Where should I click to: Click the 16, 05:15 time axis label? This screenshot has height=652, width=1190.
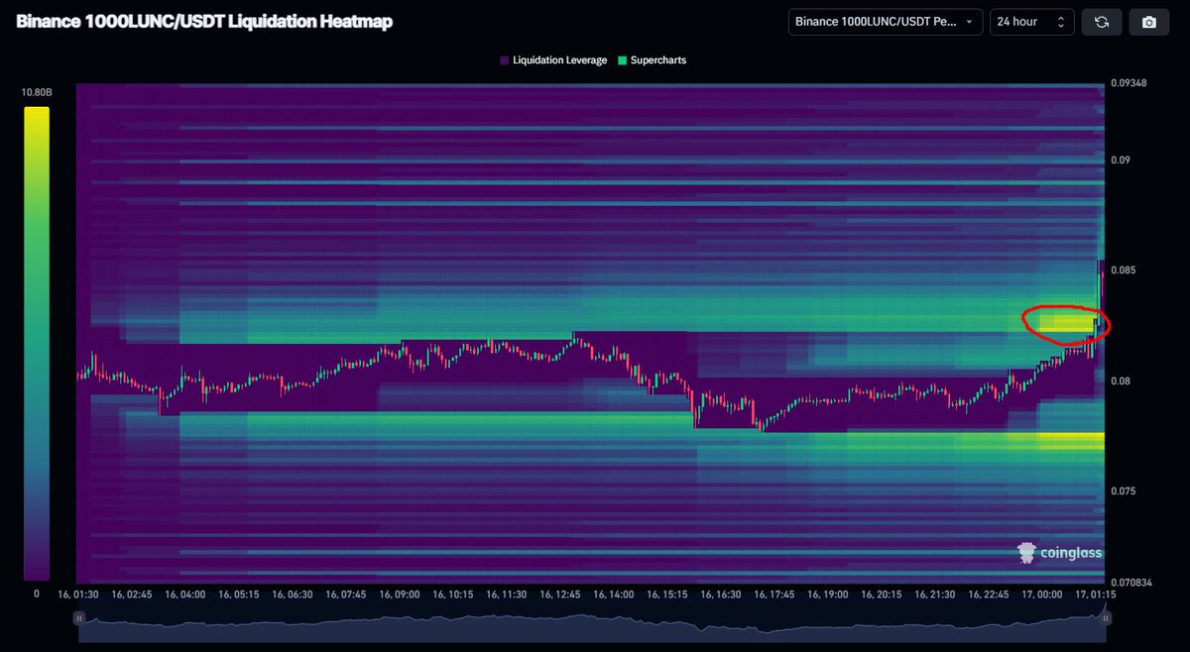[239, 595]
